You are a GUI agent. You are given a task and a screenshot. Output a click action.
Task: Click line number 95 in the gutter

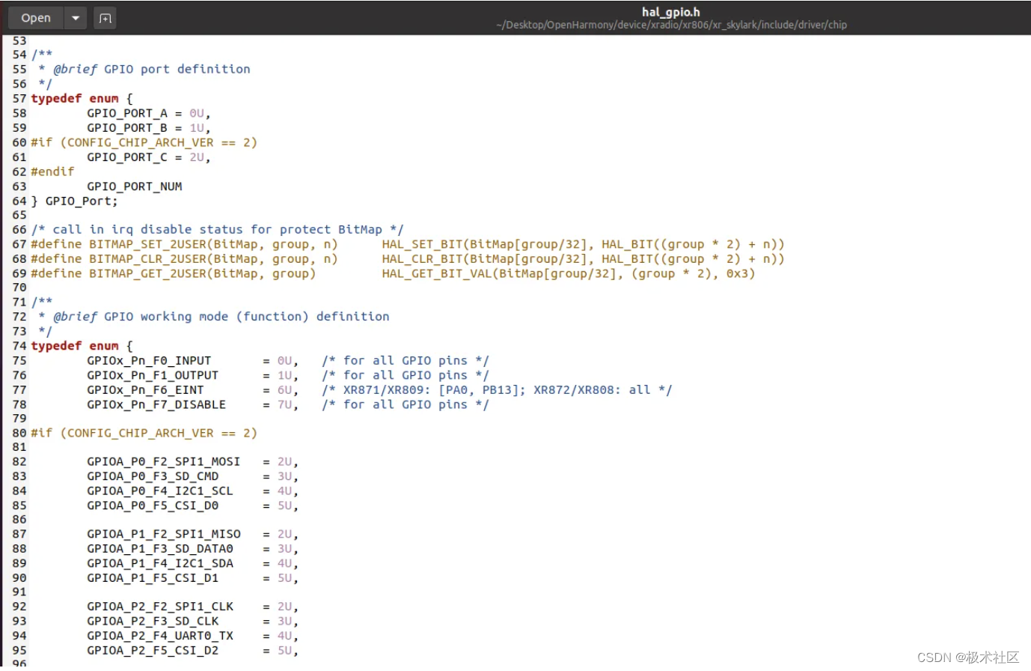point(19,651)
